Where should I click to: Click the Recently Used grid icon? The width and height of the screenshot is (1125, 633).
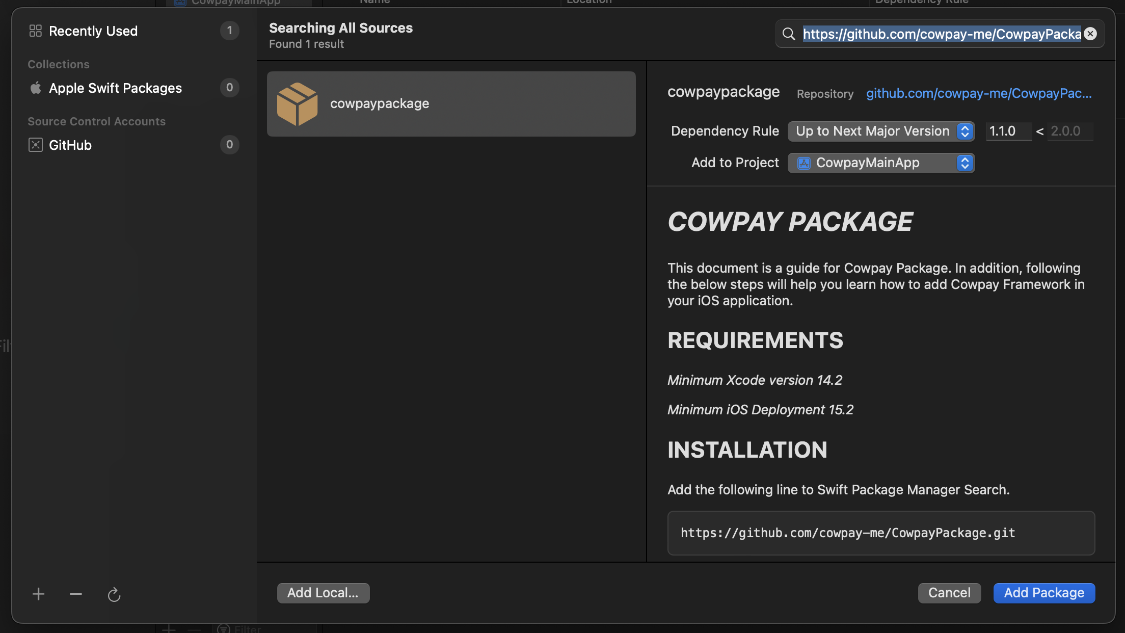35,31
